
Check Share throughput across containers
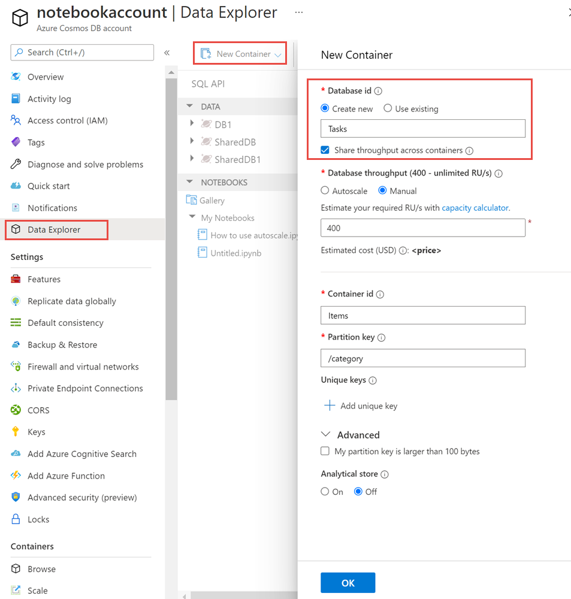(325, 150)
